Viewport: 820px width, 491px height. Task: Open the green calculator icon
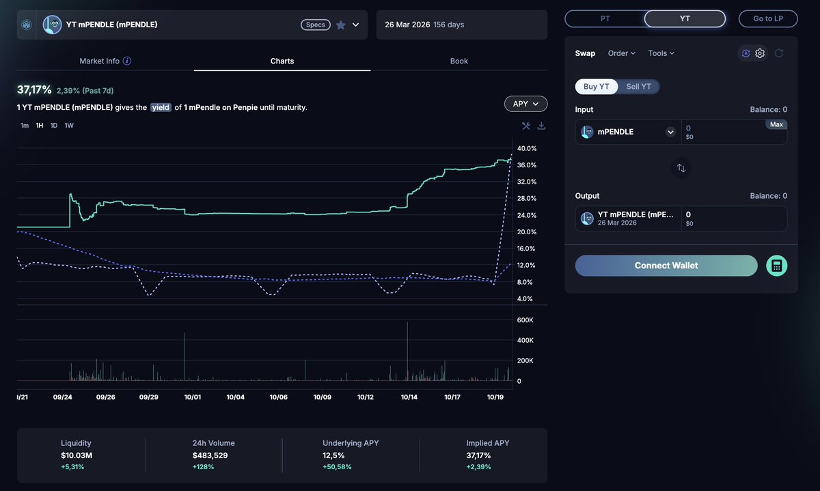click(x=776, y=266)
